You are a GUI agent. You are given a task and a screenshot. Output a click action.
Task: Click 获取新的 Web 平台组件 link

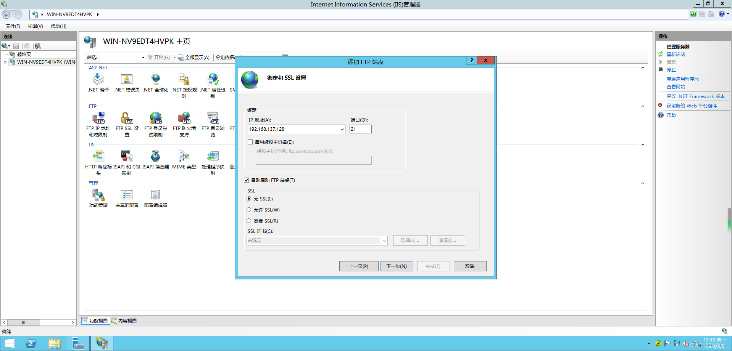(x=692, y=106)
